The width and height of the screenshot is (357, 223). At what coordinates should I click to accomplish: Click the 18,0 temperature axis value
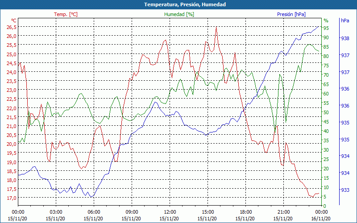[x=12, y=180]
